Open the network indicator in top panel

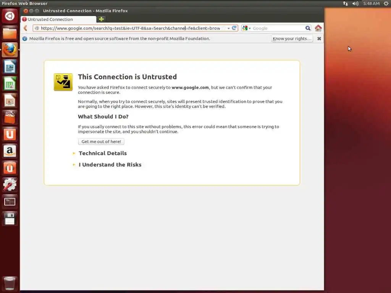345,3
